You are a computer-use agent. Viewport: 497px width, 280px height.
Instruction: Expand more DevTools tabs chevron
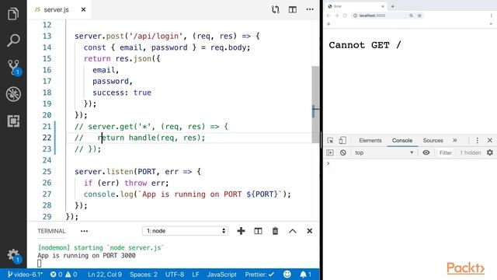pyautogui.click(x=455, y=140)
